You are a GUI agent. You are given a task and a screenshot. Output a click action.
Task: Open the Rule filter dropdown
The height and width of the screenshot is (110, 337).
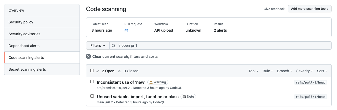coord(268,71)
